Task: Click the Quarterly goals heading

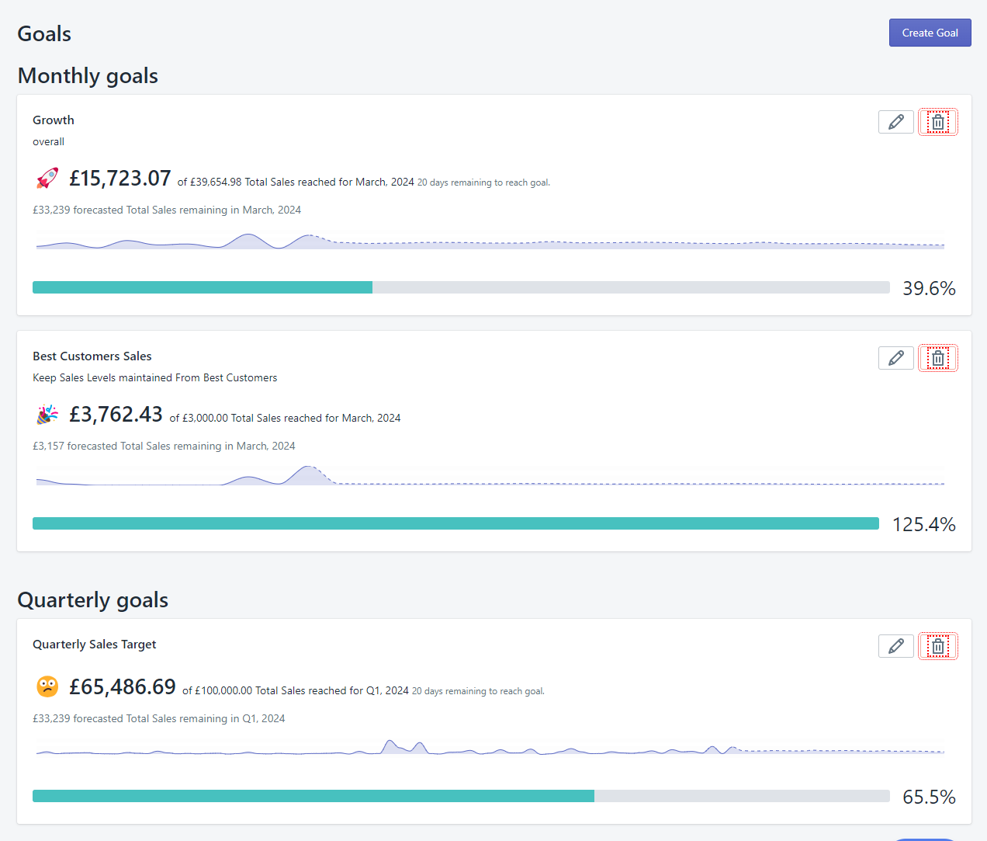Action: click(x=93, y=600)
